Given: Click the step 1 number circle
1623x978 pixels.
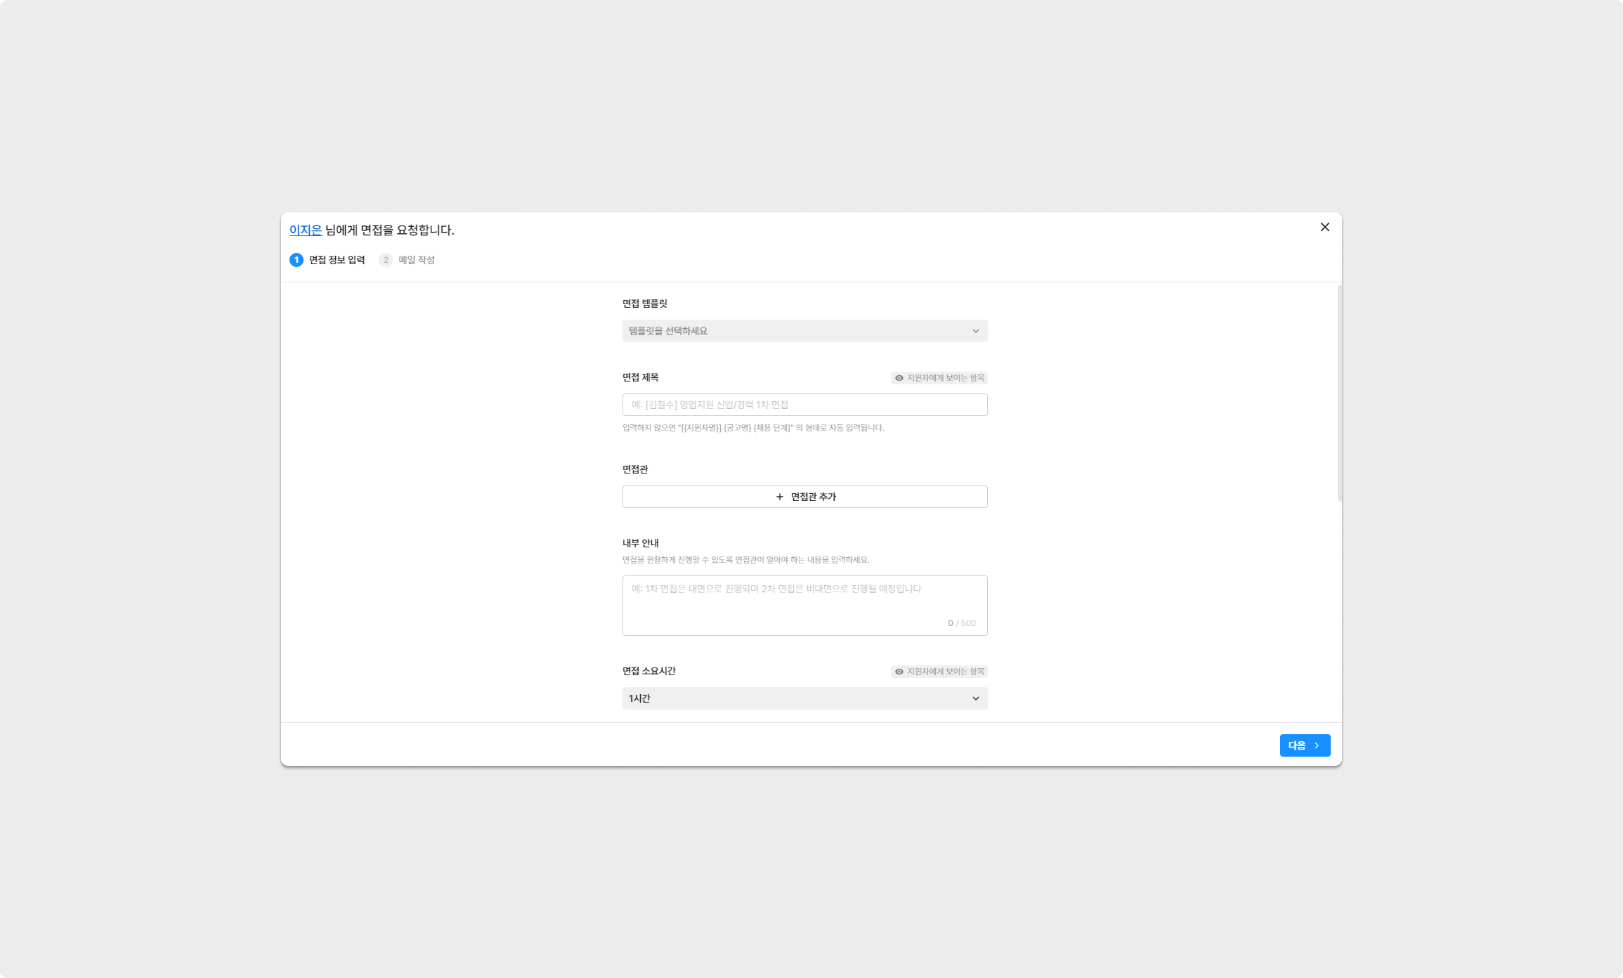Looking at the screenshot, I should 296,260.
